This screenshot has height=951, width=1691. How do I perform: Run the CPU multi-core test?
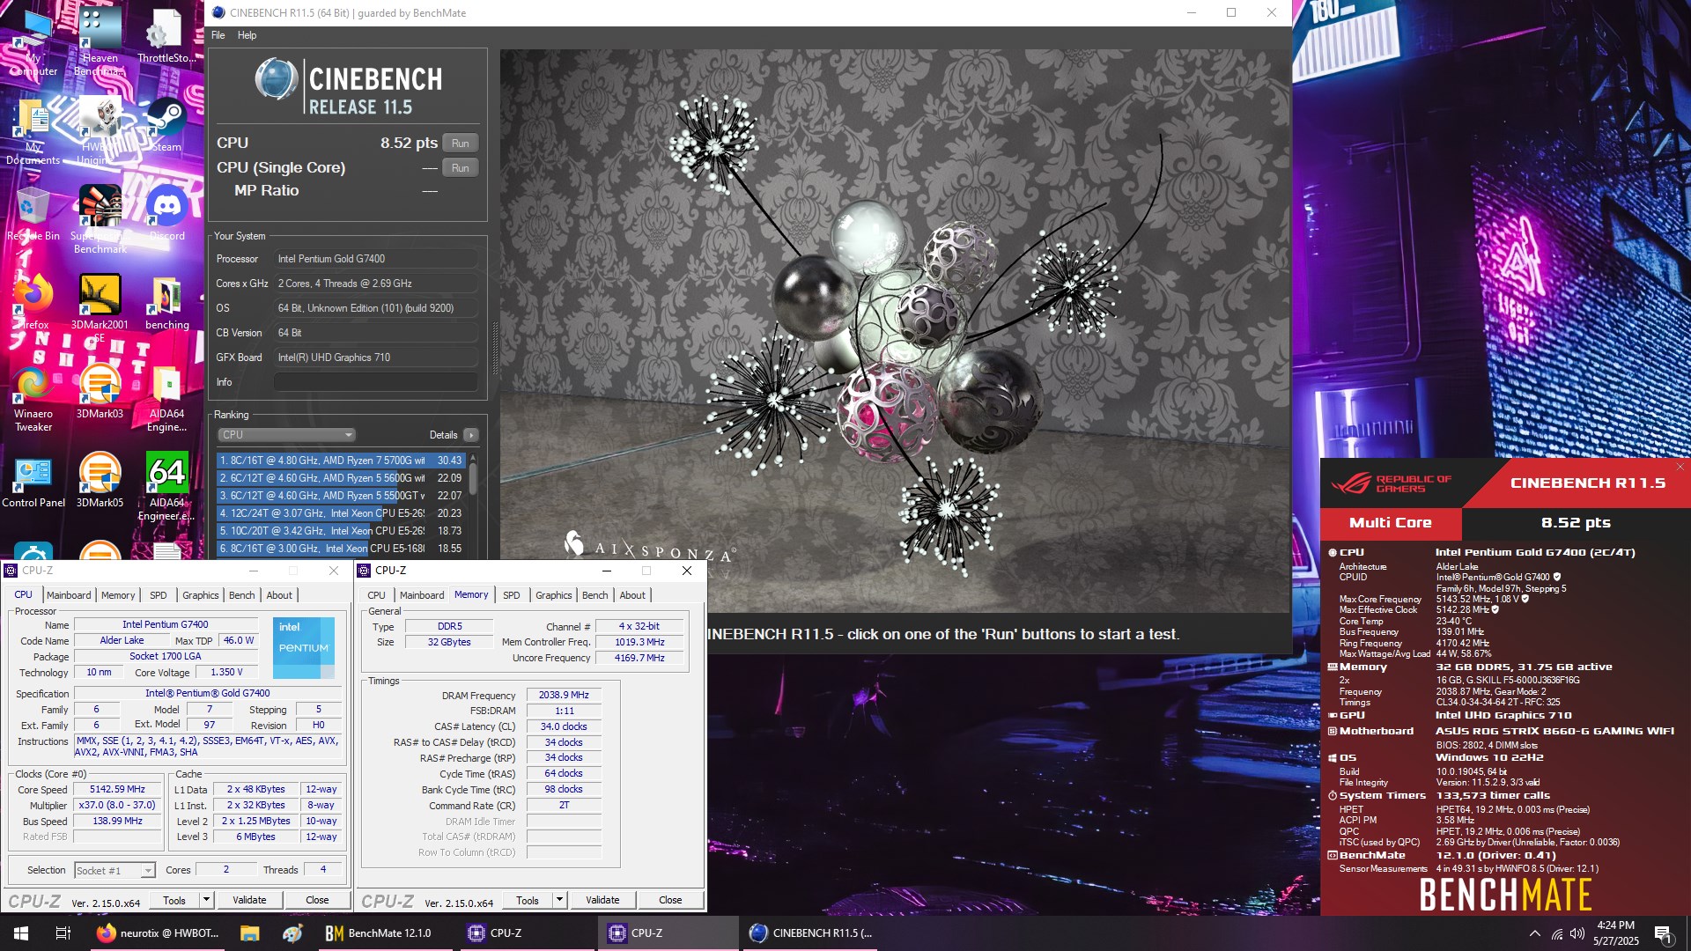(461, 143)
